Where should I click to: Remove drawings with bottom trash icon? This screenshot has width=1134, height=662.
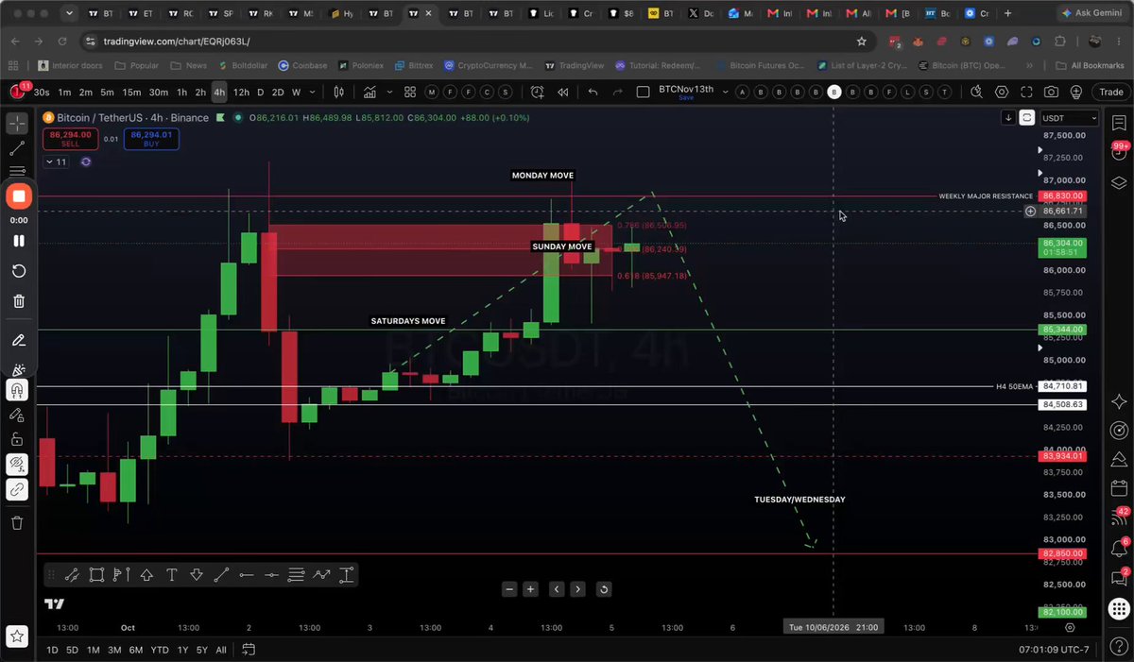point(18,522)
